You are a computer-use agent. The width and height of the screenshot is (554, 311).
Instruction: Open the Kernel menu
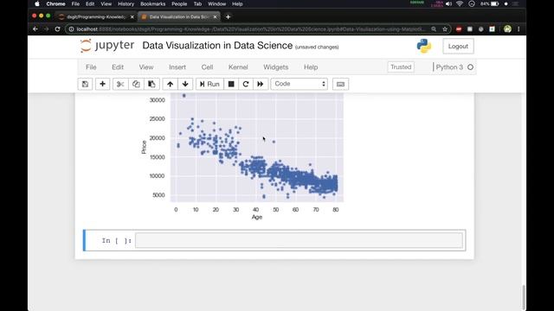238,67
